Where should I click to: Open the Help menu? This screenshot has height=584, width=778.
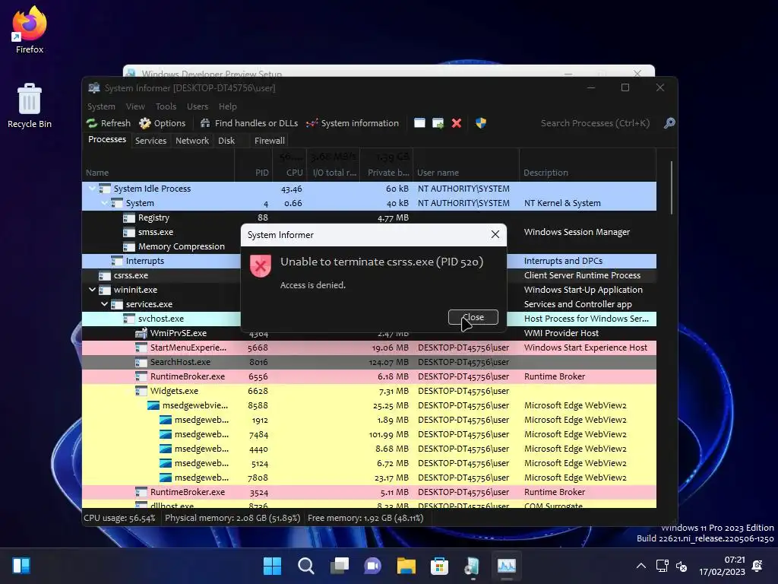point(228,106)
